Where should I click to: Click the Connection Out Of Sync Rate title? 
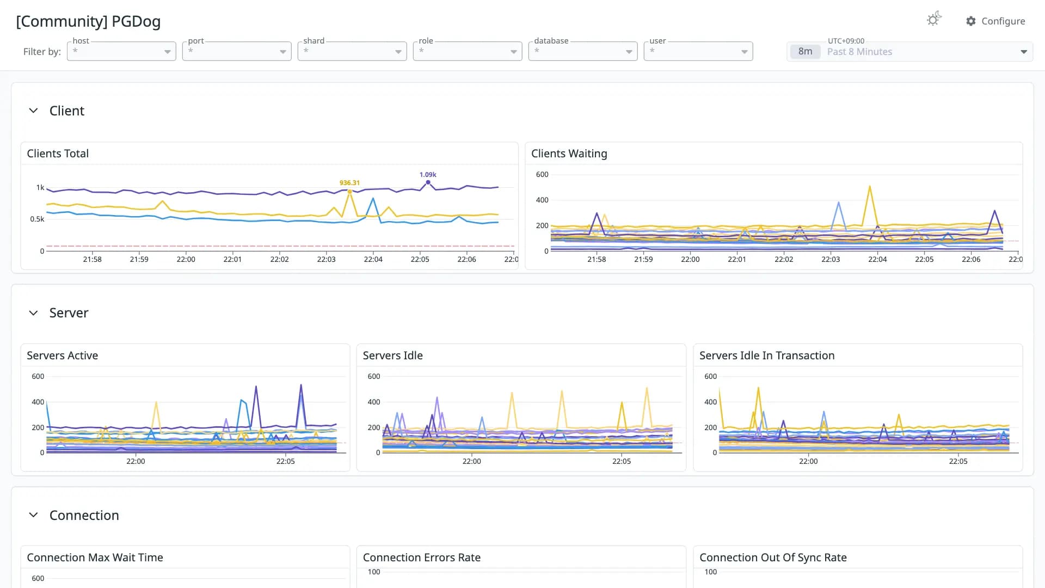pyautogui.click(x=773, y=558)
